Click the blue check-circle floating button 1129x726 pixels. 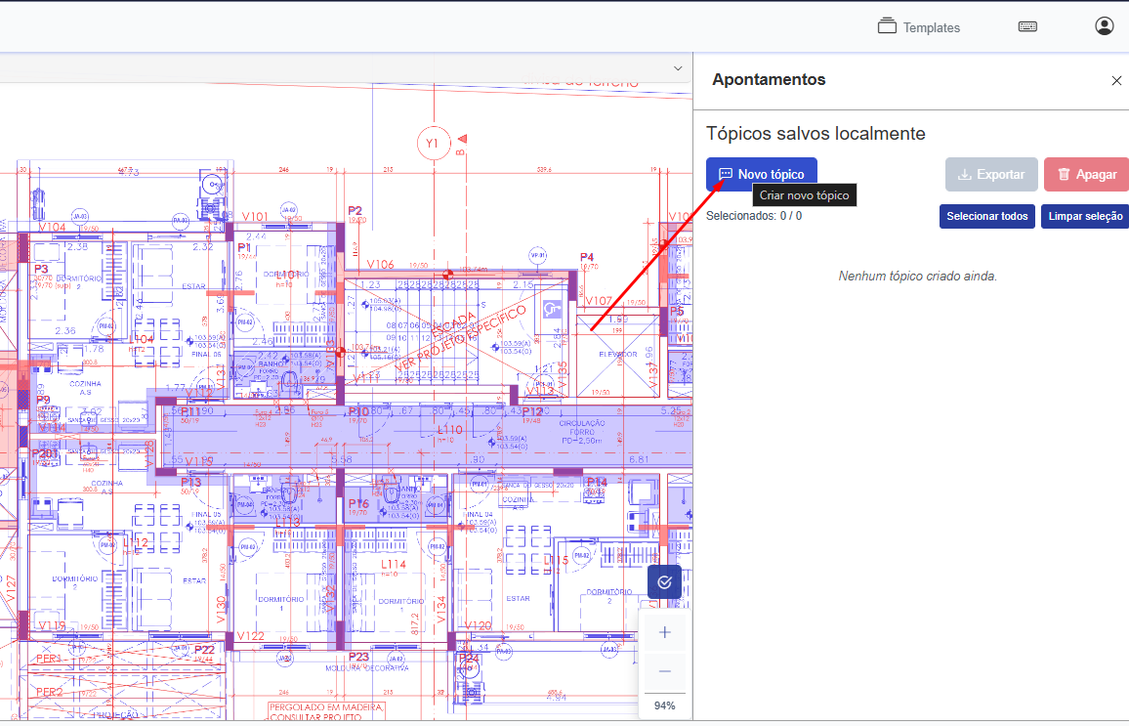pyautogui.click(x=664, y=582)
